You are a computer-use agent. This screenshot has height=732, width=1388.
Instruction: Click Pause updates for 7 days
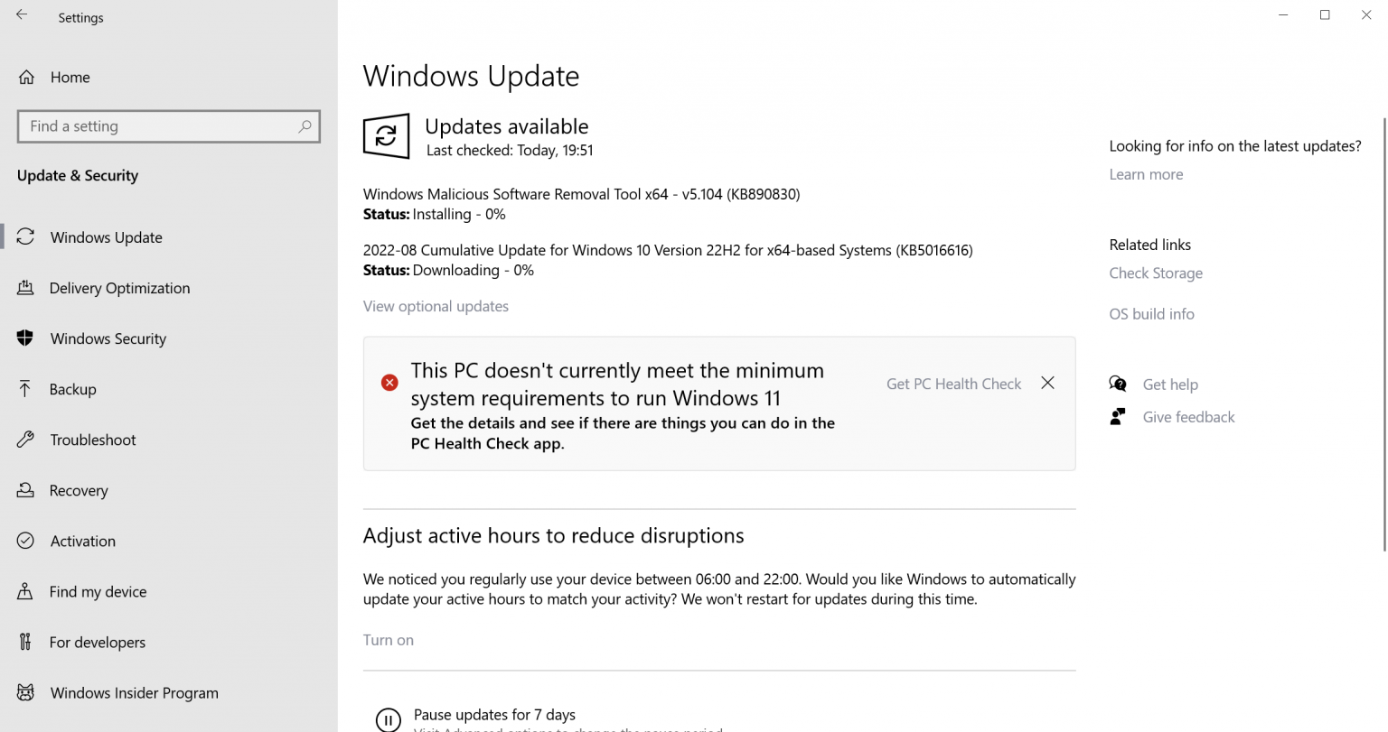[x=494, y=713]
